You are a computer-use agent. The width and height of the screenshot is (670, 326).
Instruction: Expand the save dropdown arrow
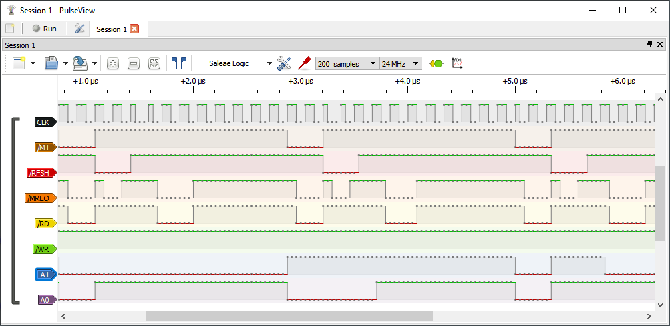coord(95,64)
